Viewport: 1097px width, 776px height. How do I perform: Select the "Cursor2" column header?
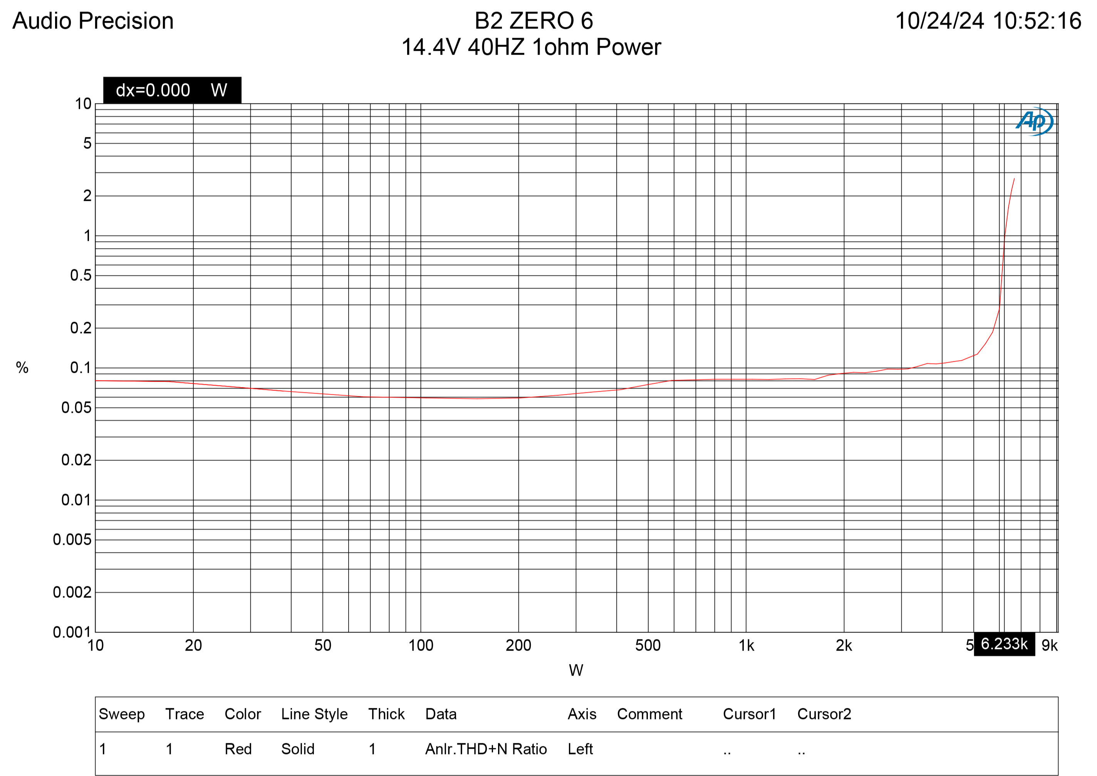point(824,714)
